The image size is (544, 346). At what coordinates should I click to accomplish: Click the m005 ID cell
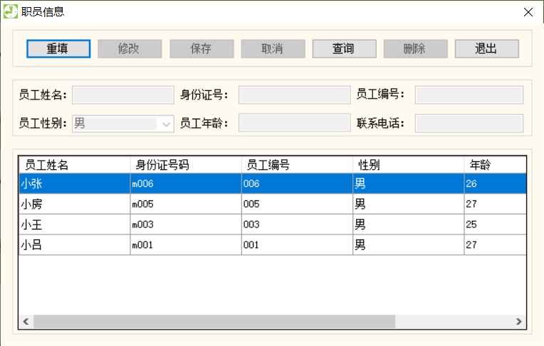pos(186,204)
